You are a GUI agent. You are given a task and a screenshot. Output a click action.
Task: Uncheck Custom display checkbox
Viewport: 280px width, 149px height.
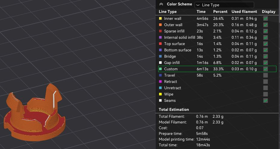coord(266,69)
